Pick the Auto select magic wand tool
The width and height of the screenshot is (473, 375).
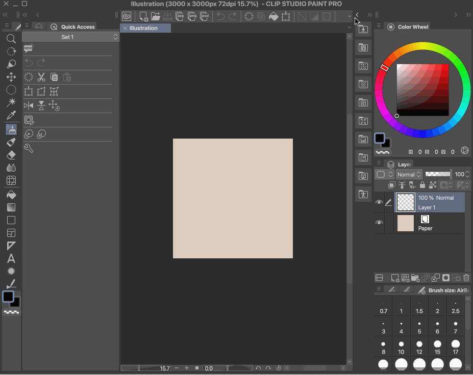pos(11,102)
